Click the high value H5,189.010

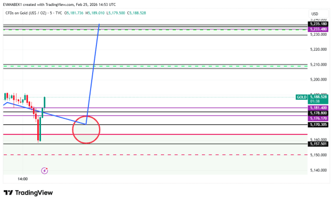click(x=95, y=13)
